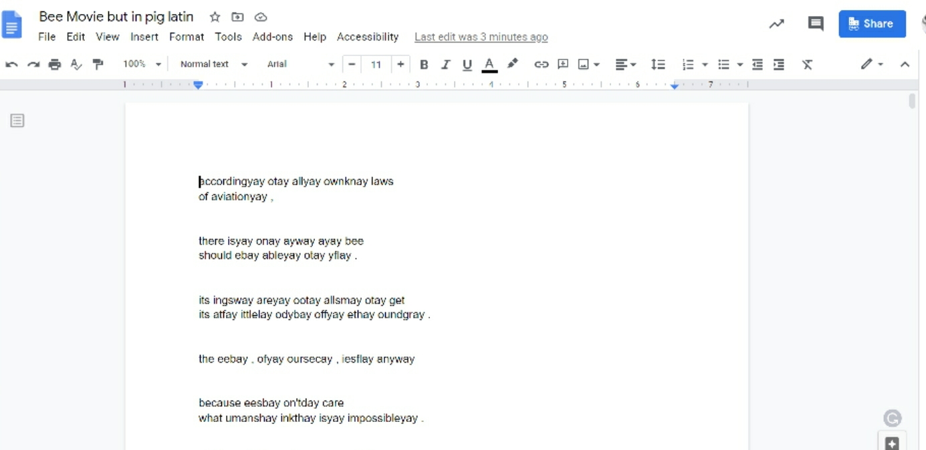Screen dimensions: 926x450
Task: Open the Format menu
Action: point(187,37)
